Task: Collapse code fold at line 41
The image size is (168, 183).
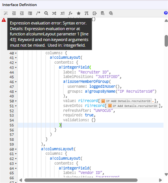Action: 16,58
